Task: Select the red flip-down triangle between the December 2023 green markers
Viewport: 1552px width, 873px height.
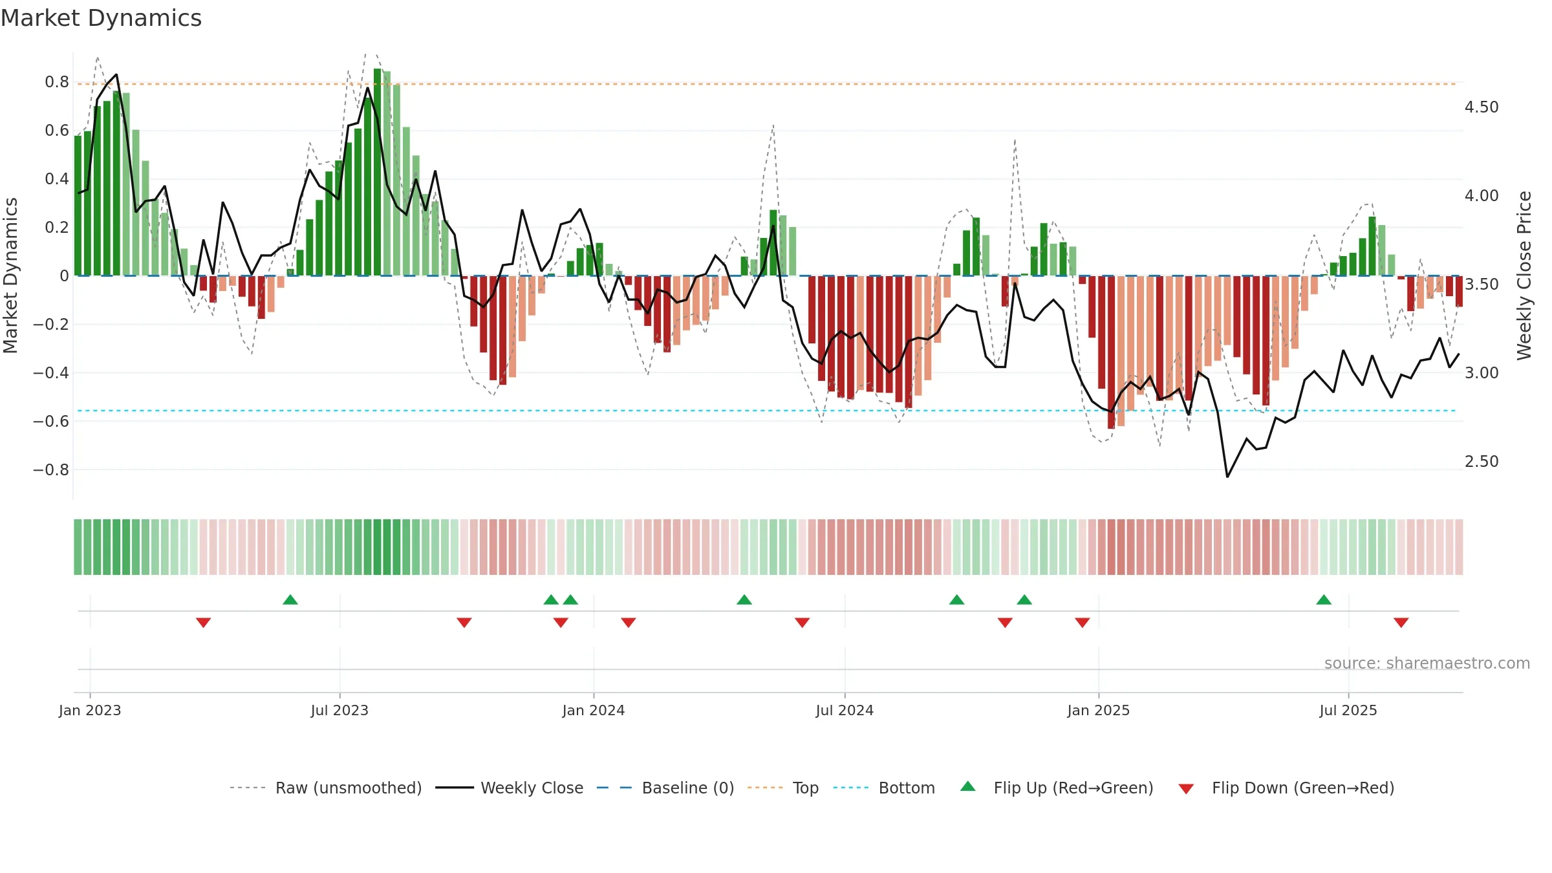Action: pyautogui.click(x=561, y=623)
